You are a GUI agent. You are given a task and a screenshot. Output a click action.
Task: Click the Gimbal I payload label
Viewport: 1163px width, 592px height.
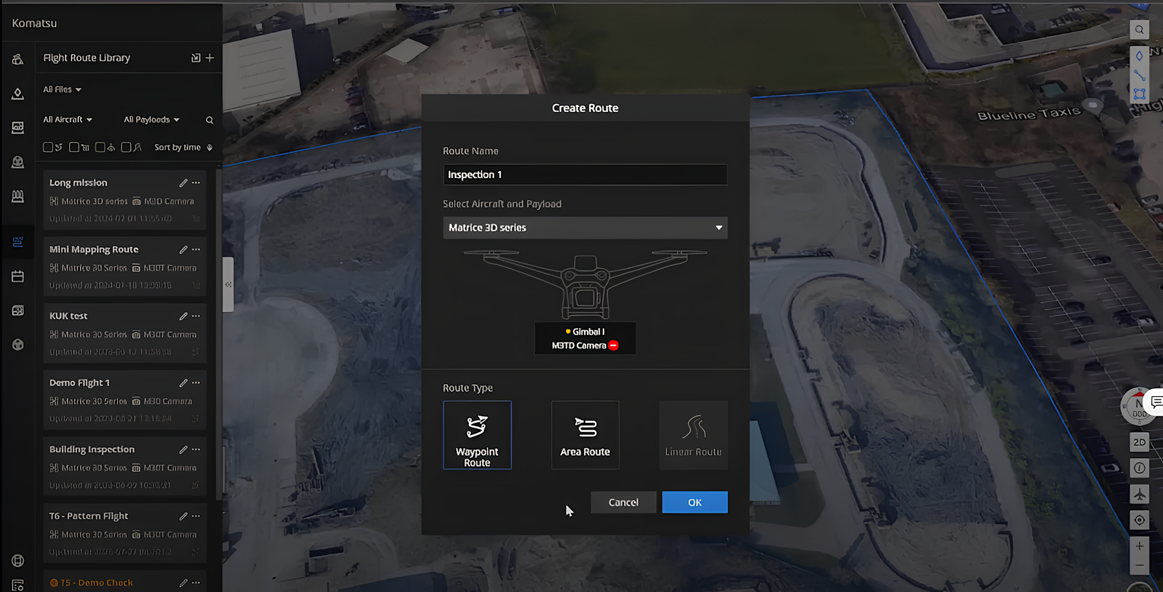click(588, 331)
